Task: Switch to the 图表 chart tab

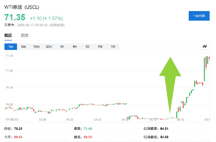Action: [25, 36]
